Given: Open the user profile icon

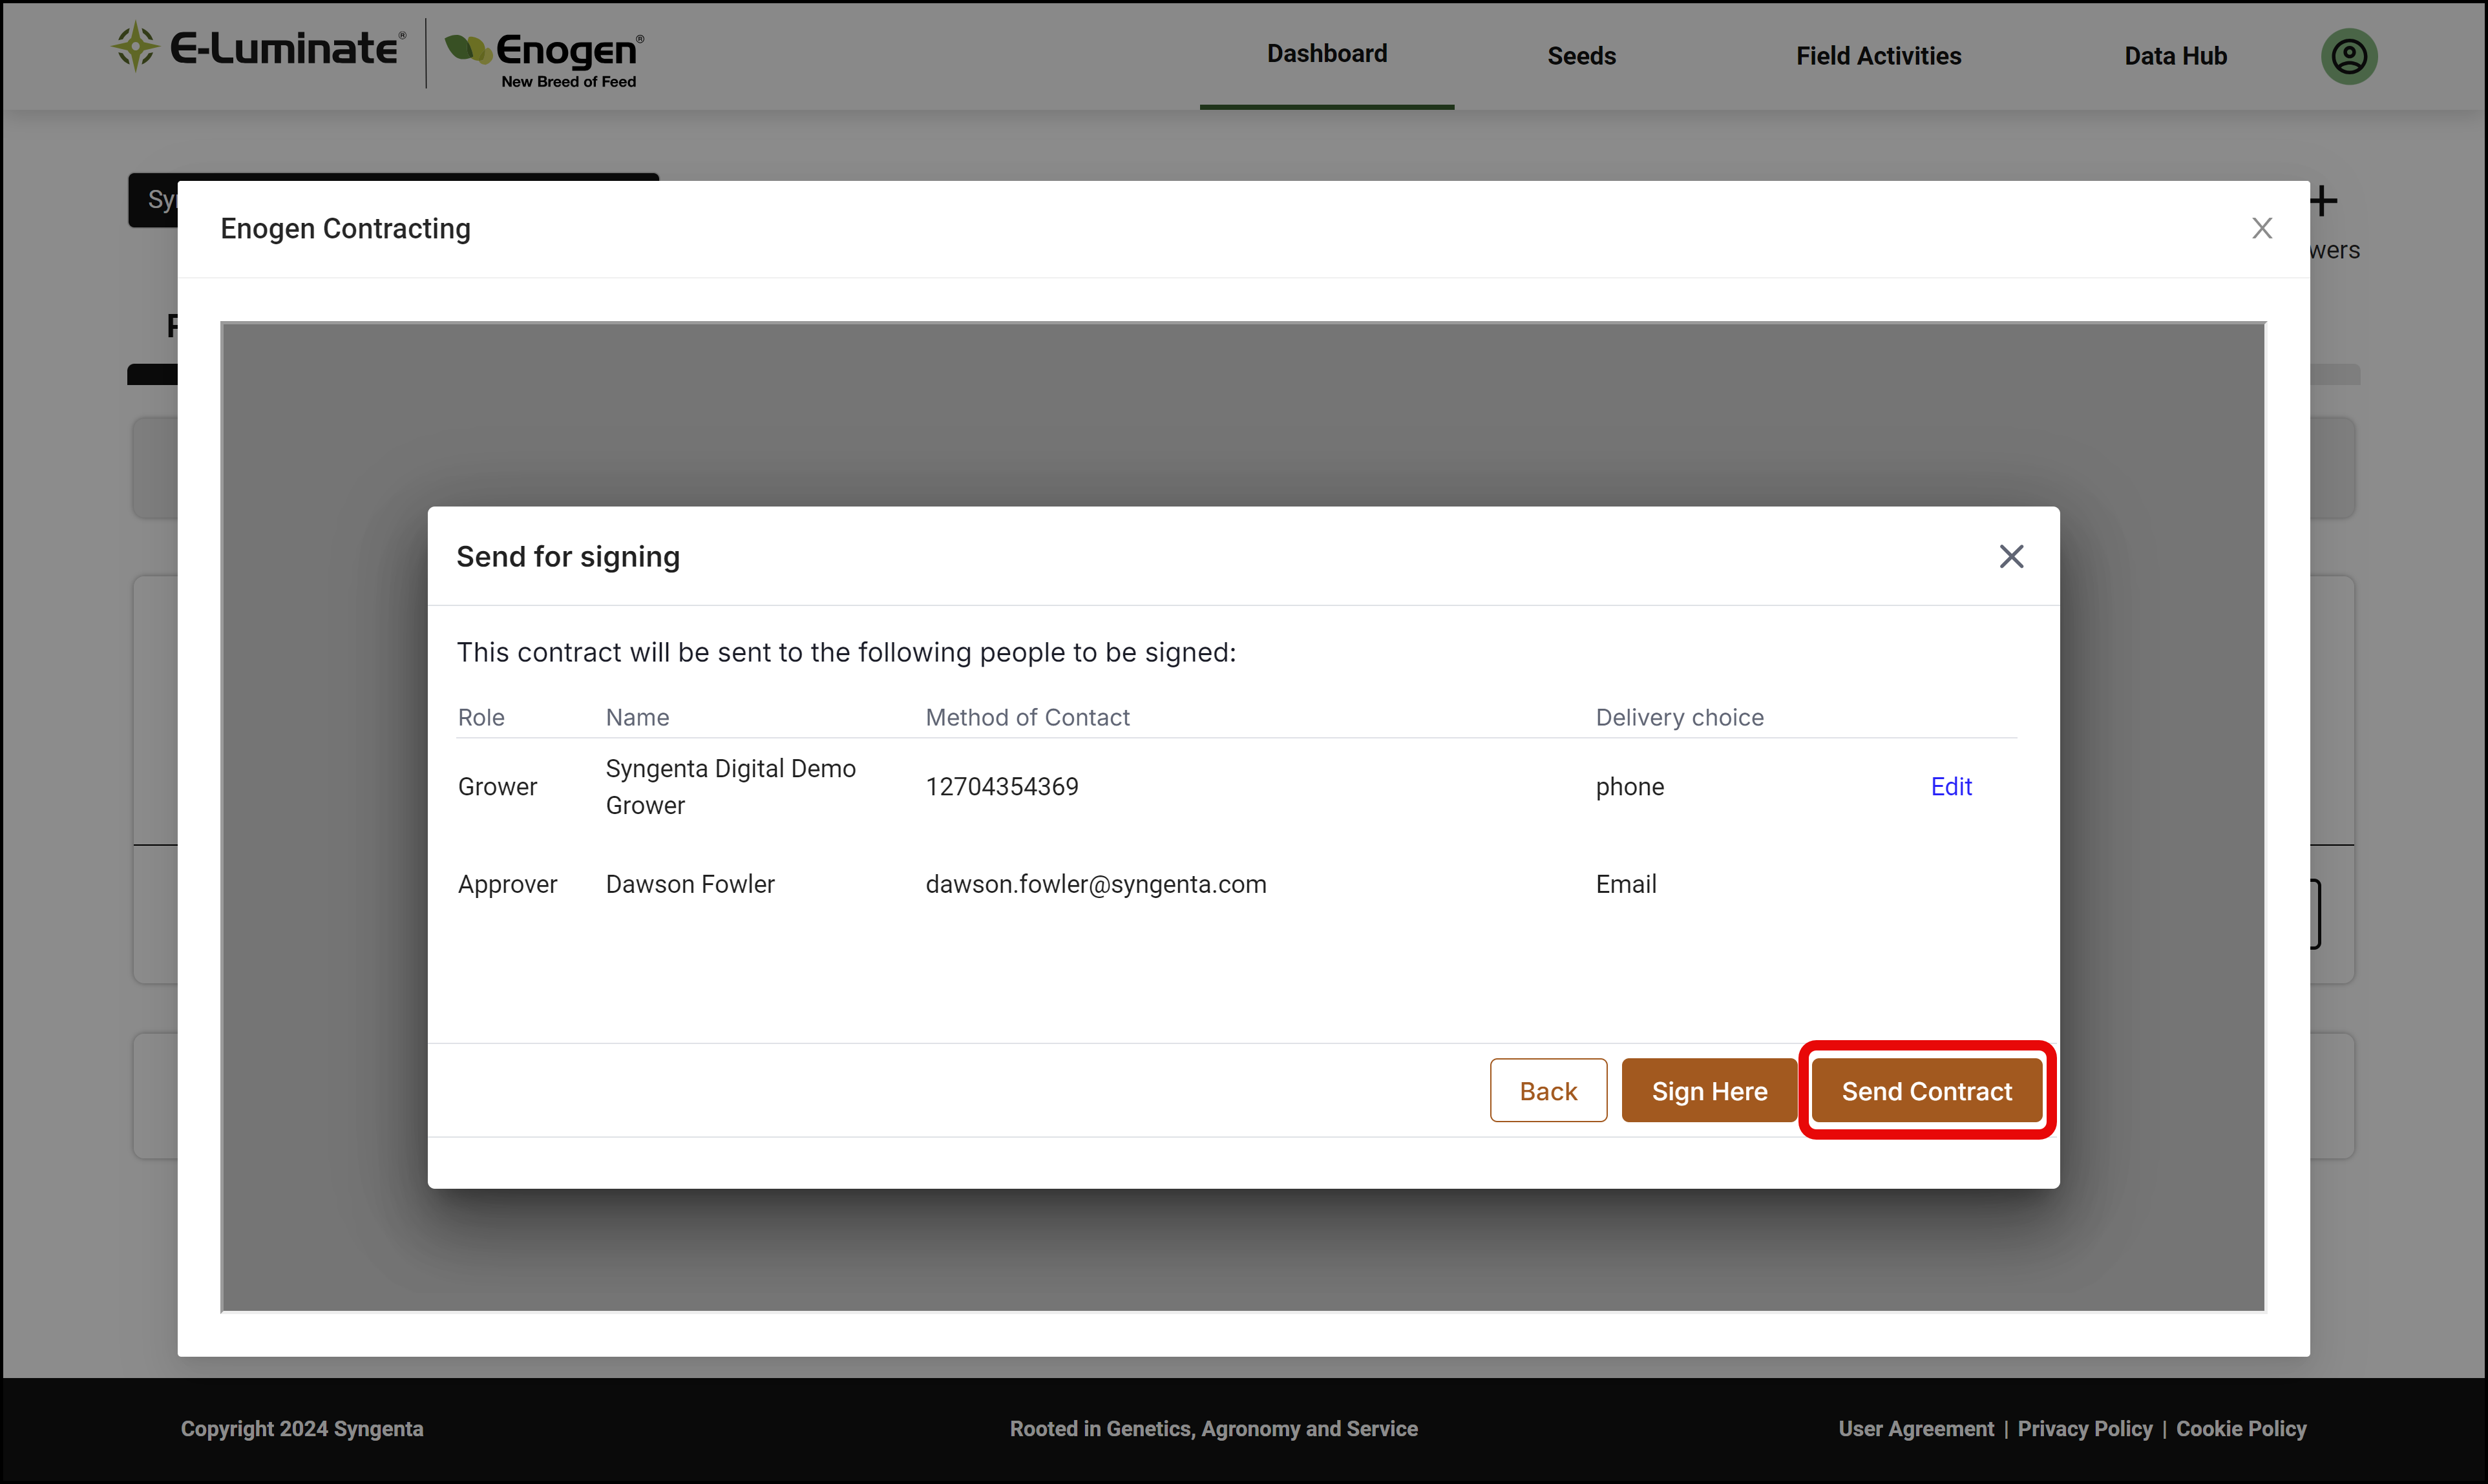Looking at the screenshot, I should pos(2348,56).
